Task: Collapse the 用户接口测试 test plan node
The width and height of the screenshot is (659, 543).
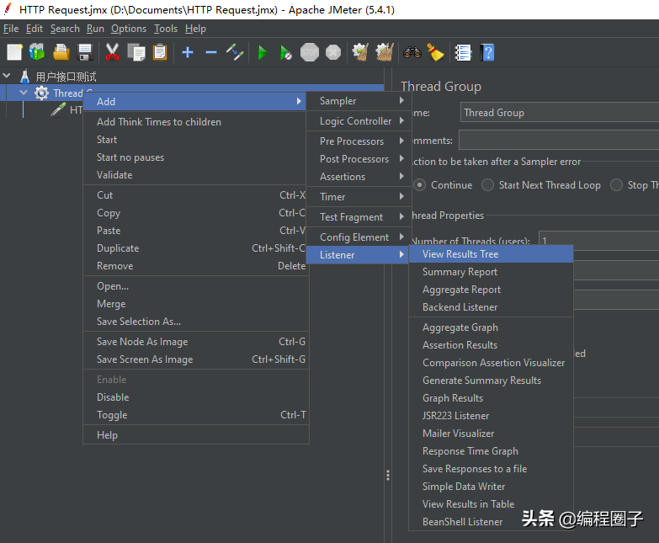Action: click(x=7, y=76)
